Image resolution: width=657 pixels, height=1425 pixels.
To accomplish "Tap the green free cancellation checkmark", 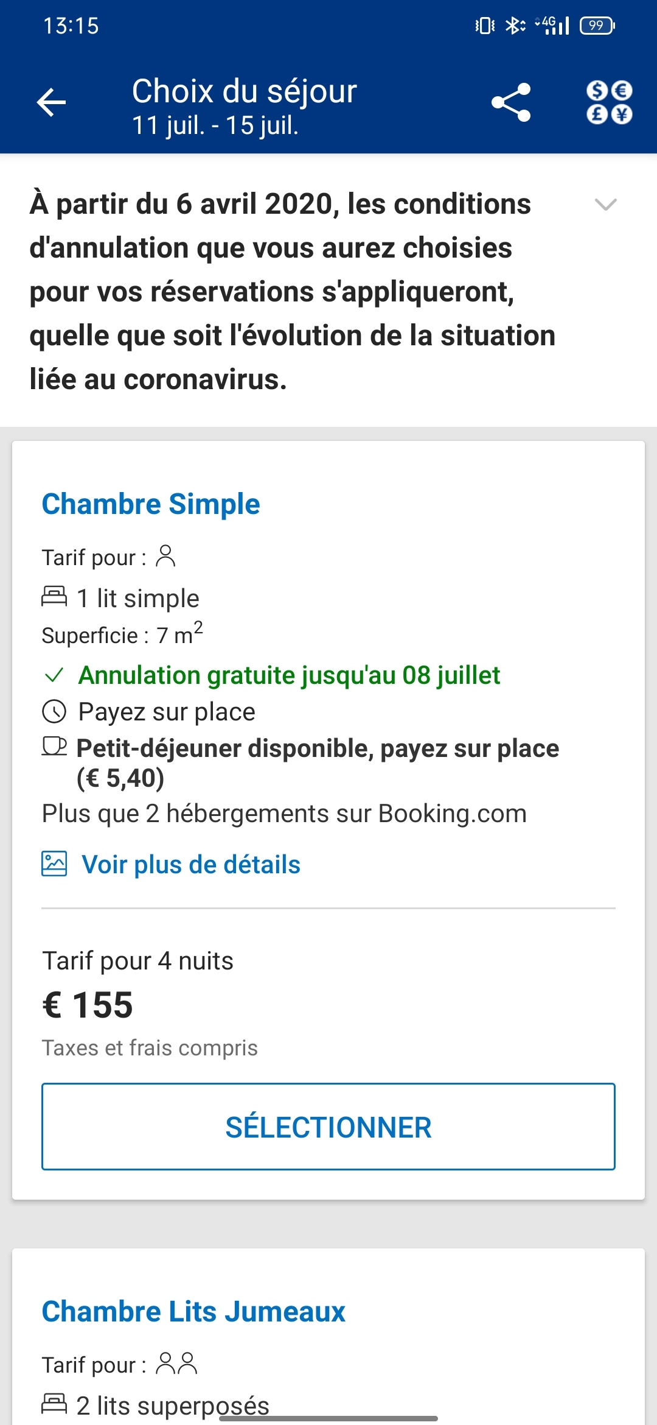I will tap(54, 675).
